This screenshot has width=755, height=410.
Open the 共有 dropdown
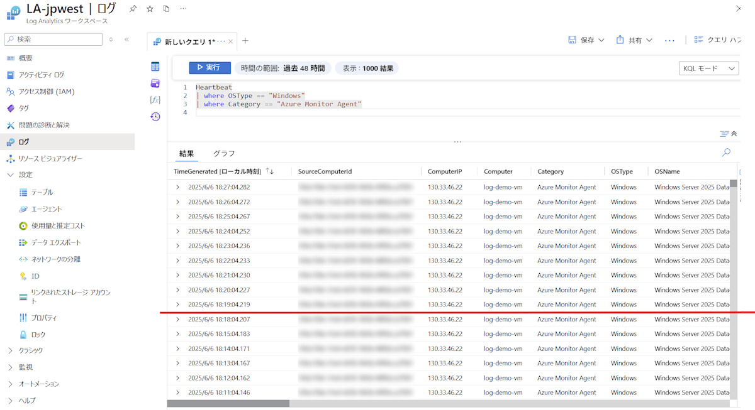click(634, 40)
